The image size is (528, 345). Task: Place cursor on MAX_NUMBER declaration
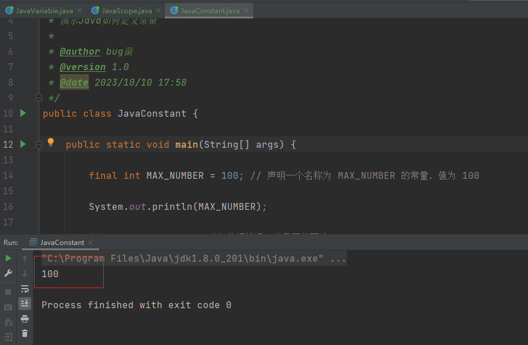[175, 176]
